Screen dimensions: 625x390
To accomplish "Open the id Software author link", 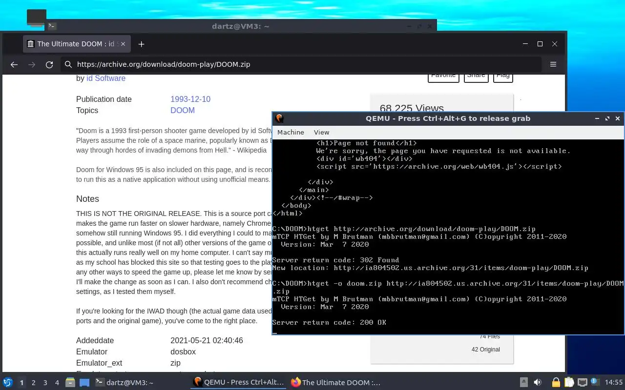I will tap(106, 78).
